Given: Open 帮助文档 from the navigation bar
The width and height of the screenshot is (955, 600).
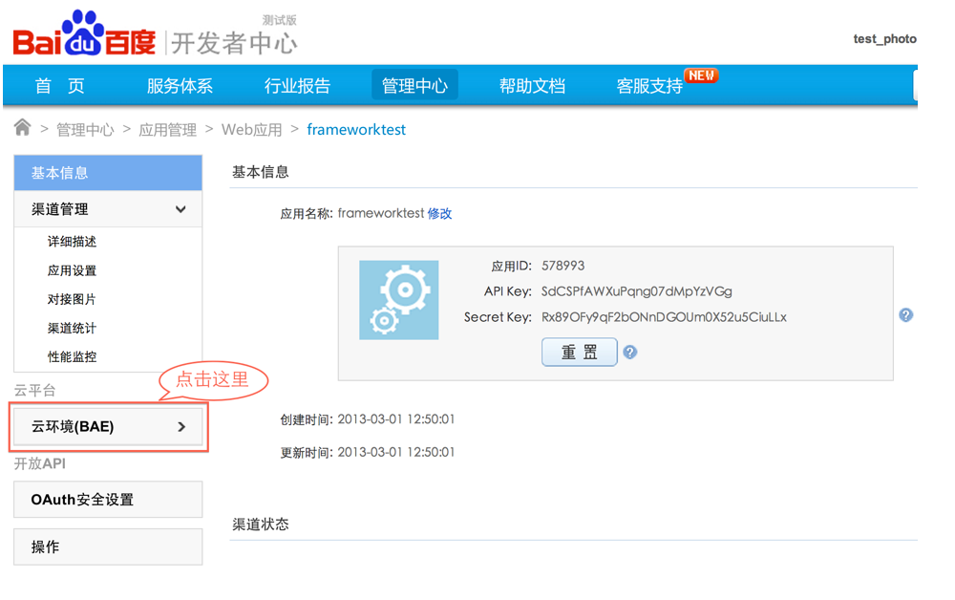Looking at the screenshot, I should click(x=532, y=86).
